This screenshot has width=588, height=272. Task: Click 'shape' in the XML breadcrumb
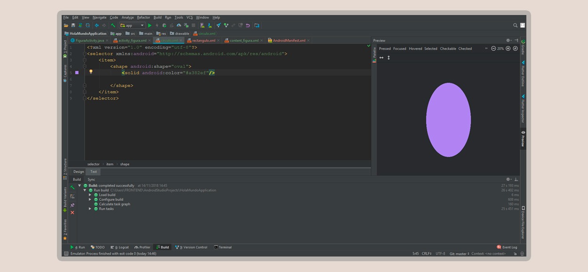(x=125, y=164)
